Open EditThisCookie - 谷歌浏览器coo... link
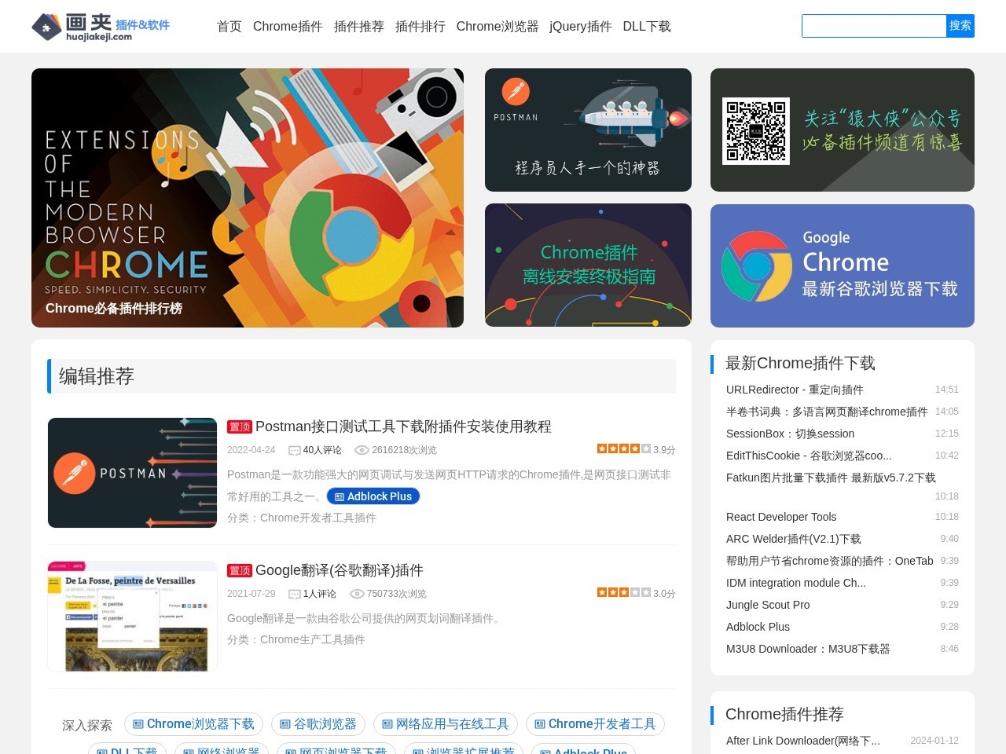 pos(809,456)
